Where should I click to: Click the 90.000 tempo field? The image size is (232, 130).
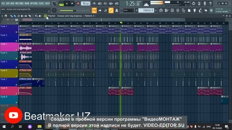pyautogui.click(x=86, y=4)
